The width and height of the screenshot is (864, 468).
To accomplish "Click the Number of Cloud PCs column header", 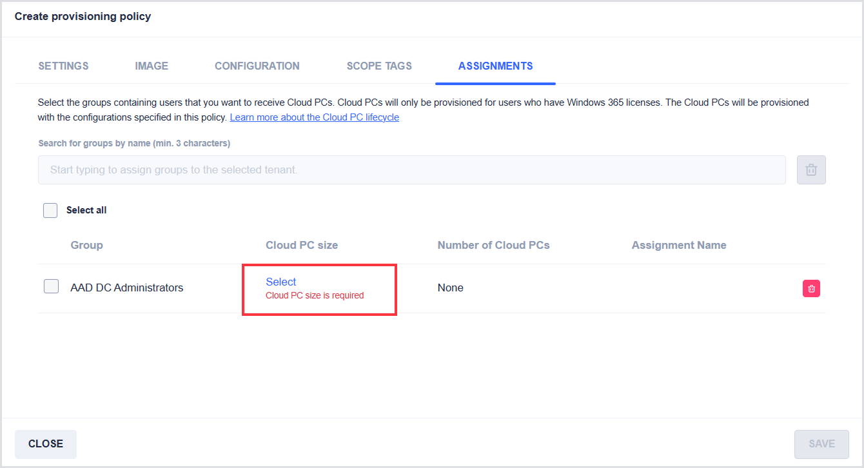I will [493, 245].
